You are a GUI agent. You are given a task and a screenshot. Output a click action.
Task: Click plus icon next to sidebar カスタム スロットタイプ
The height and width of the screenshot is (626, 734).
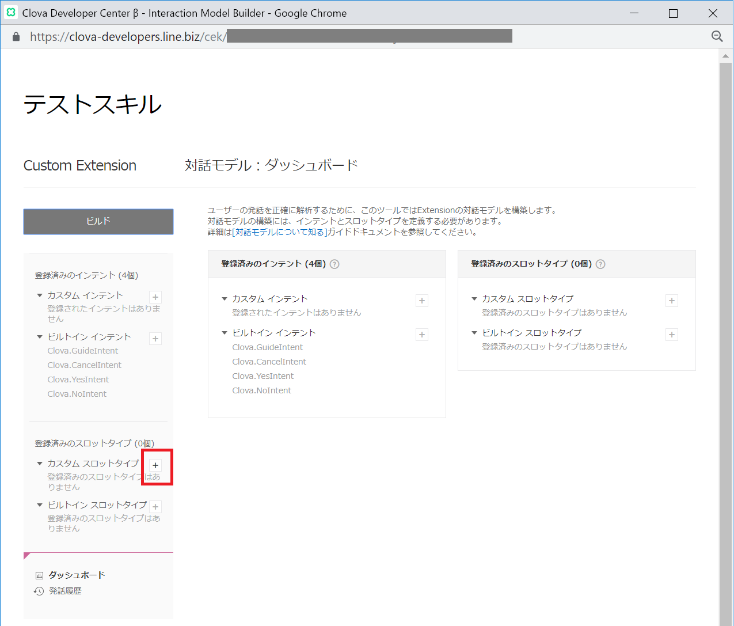(155, 465)
